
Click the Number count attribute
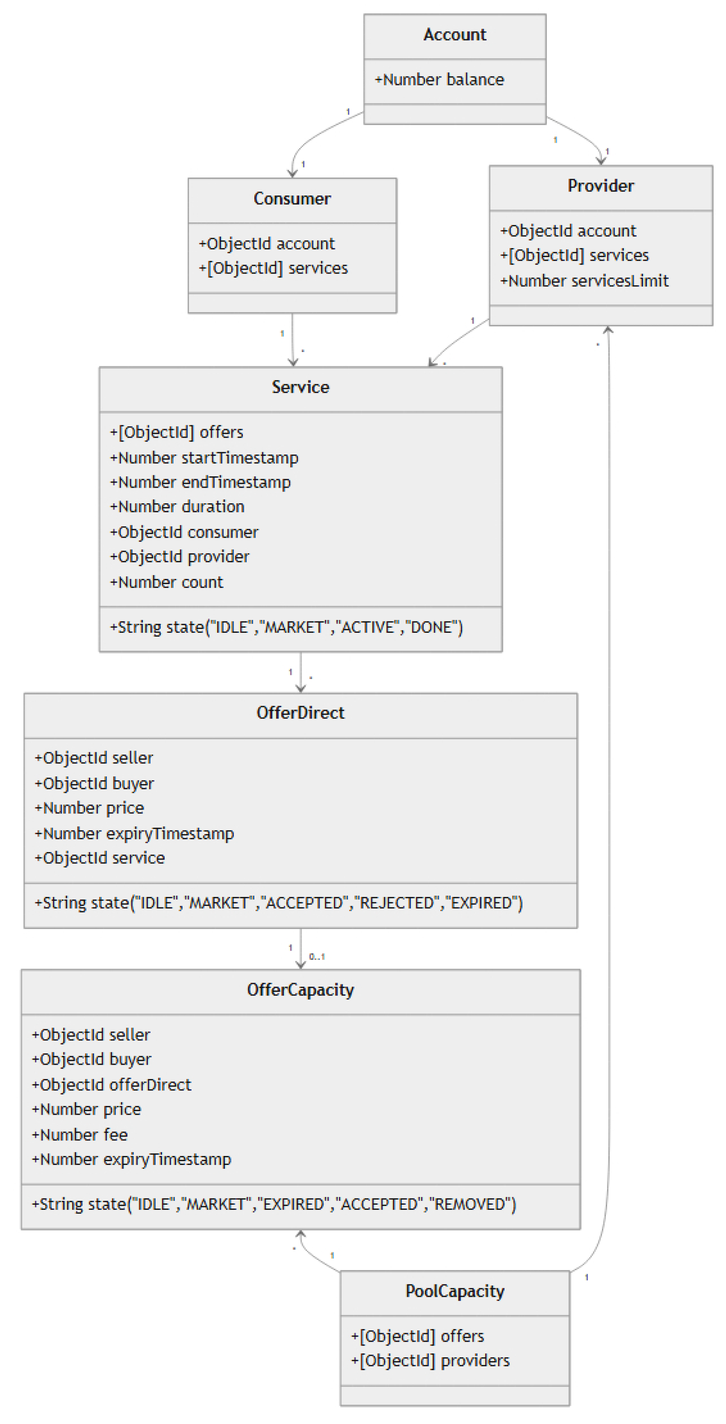[167, 582]
